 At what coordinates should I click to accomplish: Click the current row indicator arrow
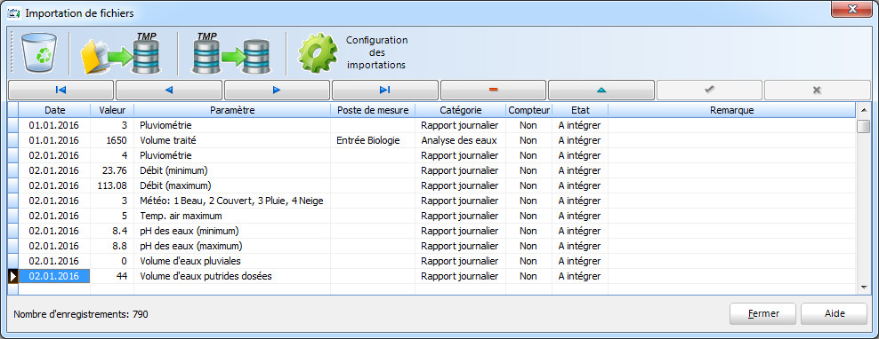pos(12,276)
